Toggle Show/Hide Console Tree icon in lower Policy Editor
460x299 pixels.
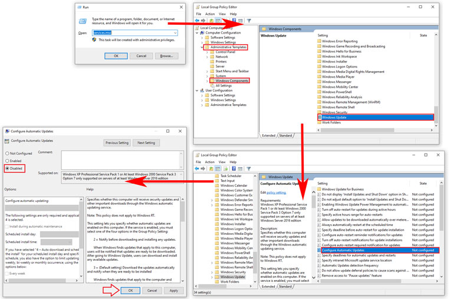click(x=218, y=169)
